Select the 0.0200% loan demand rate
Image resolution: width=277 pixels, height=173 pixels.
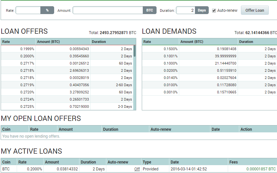tap(170, 70)
